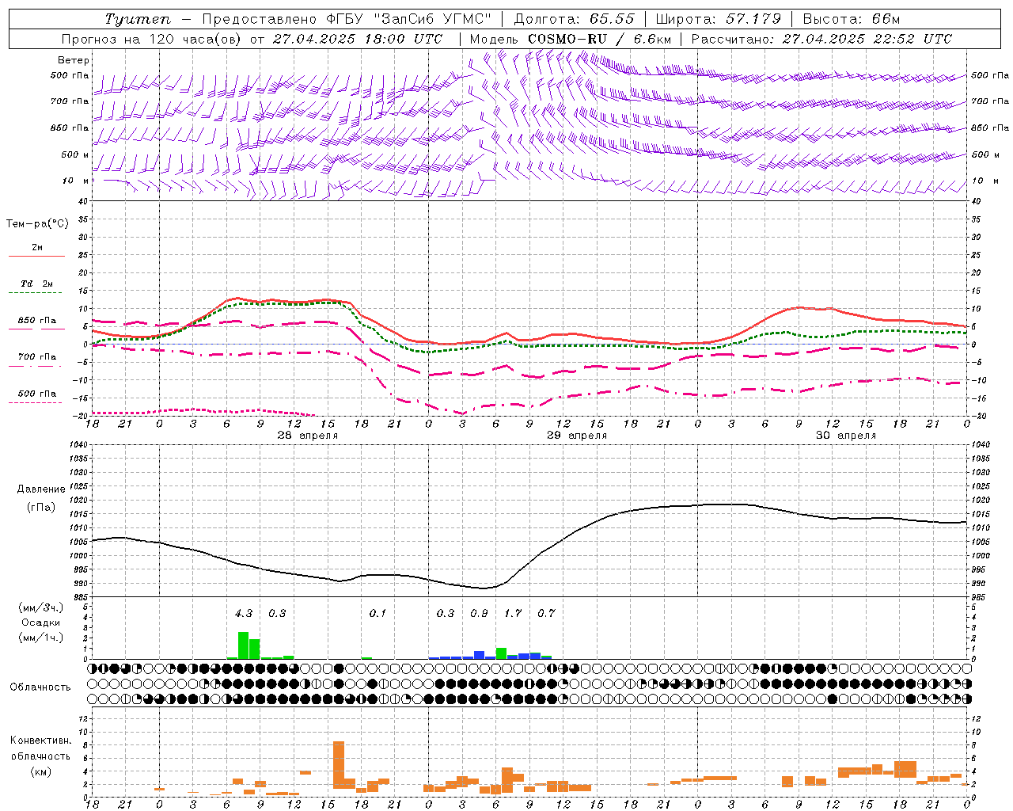Click the "700 гПа" label in temperature legend
This screenshot has width=1013, height=811.
tap(37, 357)
